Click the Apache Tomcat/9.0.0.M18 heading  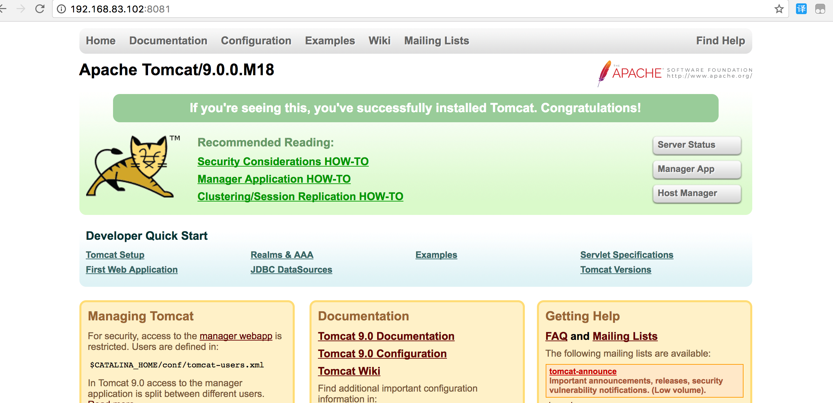point(177,70)
